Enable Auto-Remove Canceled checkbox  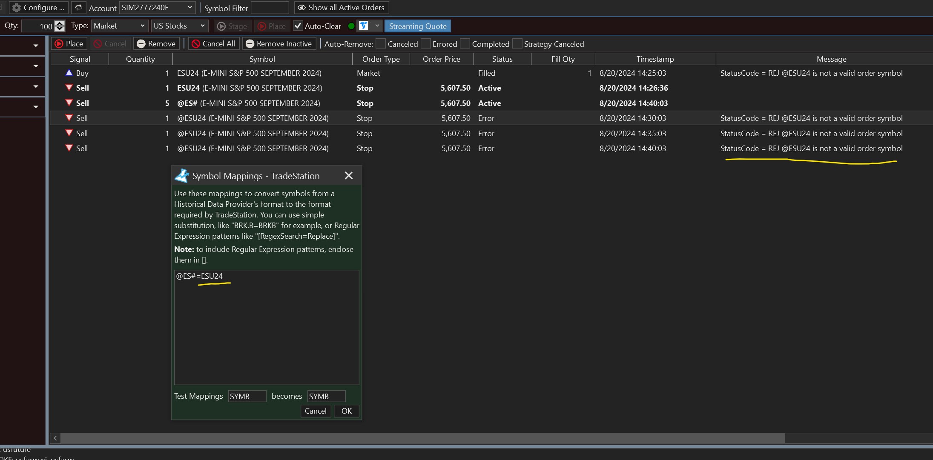381,44
